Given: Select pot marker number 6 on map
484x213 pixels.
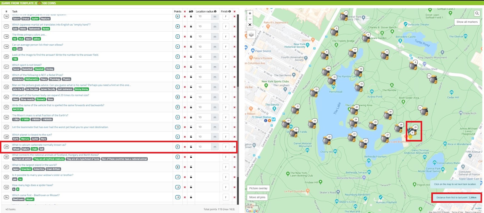Looking at the screenshot, I should tap(365, 37).
